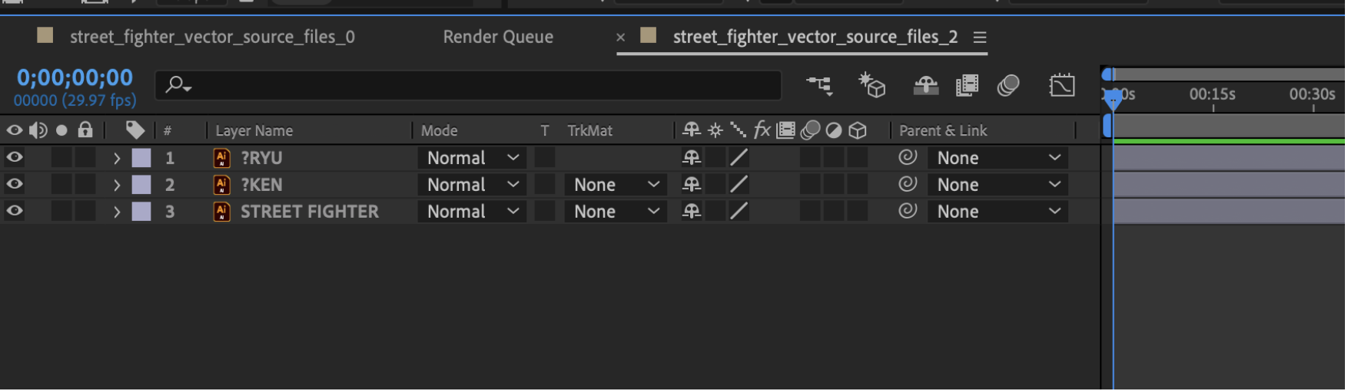The height and width of the screenshot is (391, 1348).
Task: Toggle the quality switch on ?RYU layer
Action: 739,158
